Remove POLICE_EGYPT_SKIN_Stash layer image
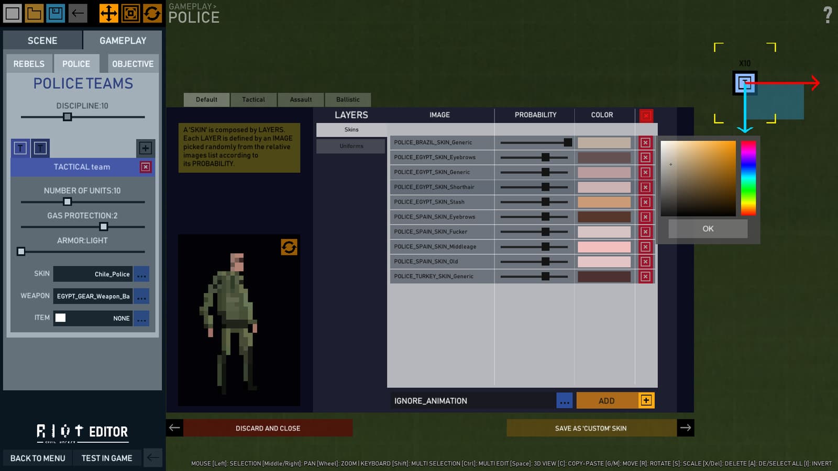838x471 pixels. tap(645, 202)
